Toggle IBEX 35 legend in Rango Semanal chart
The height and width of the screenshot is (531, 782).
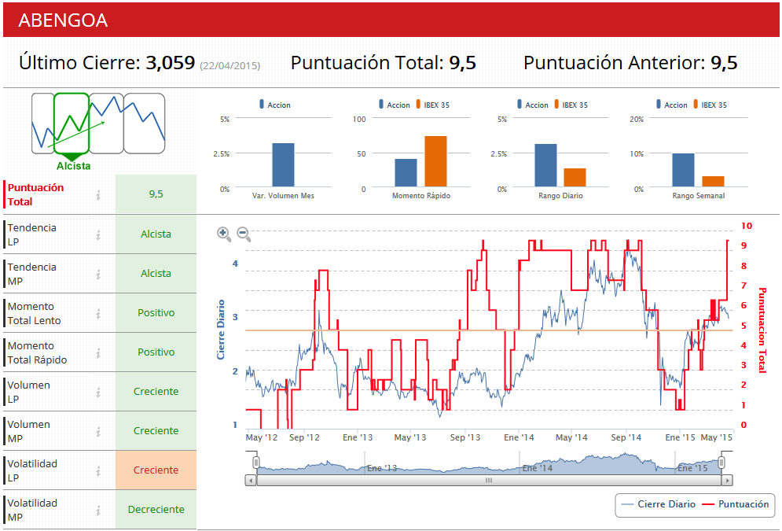(710, 105)
